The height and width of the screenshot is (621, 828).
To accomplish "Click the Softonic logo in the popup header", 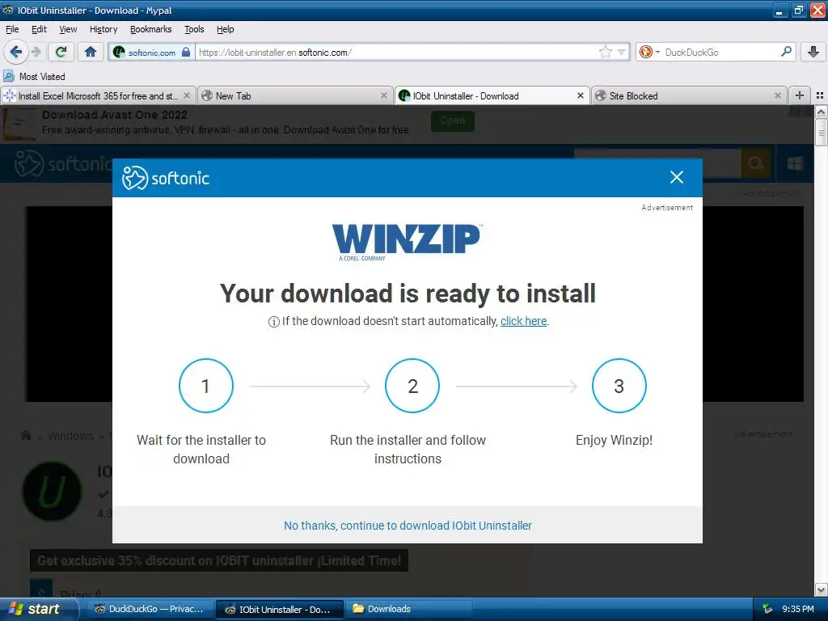I will (x=165, y=178).
